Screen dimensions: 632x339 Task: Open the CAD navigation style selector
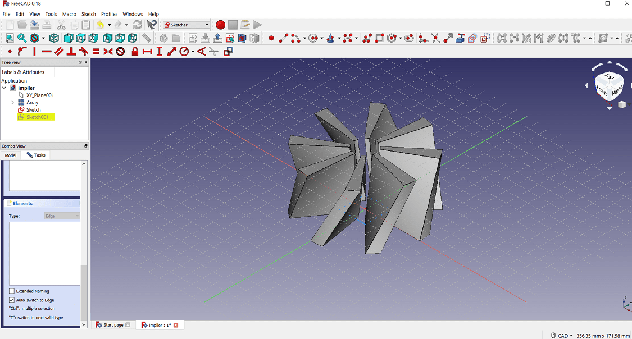tap(562, 336)
